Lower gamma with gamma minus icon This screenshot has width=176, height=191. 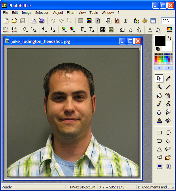click(83, 30)
